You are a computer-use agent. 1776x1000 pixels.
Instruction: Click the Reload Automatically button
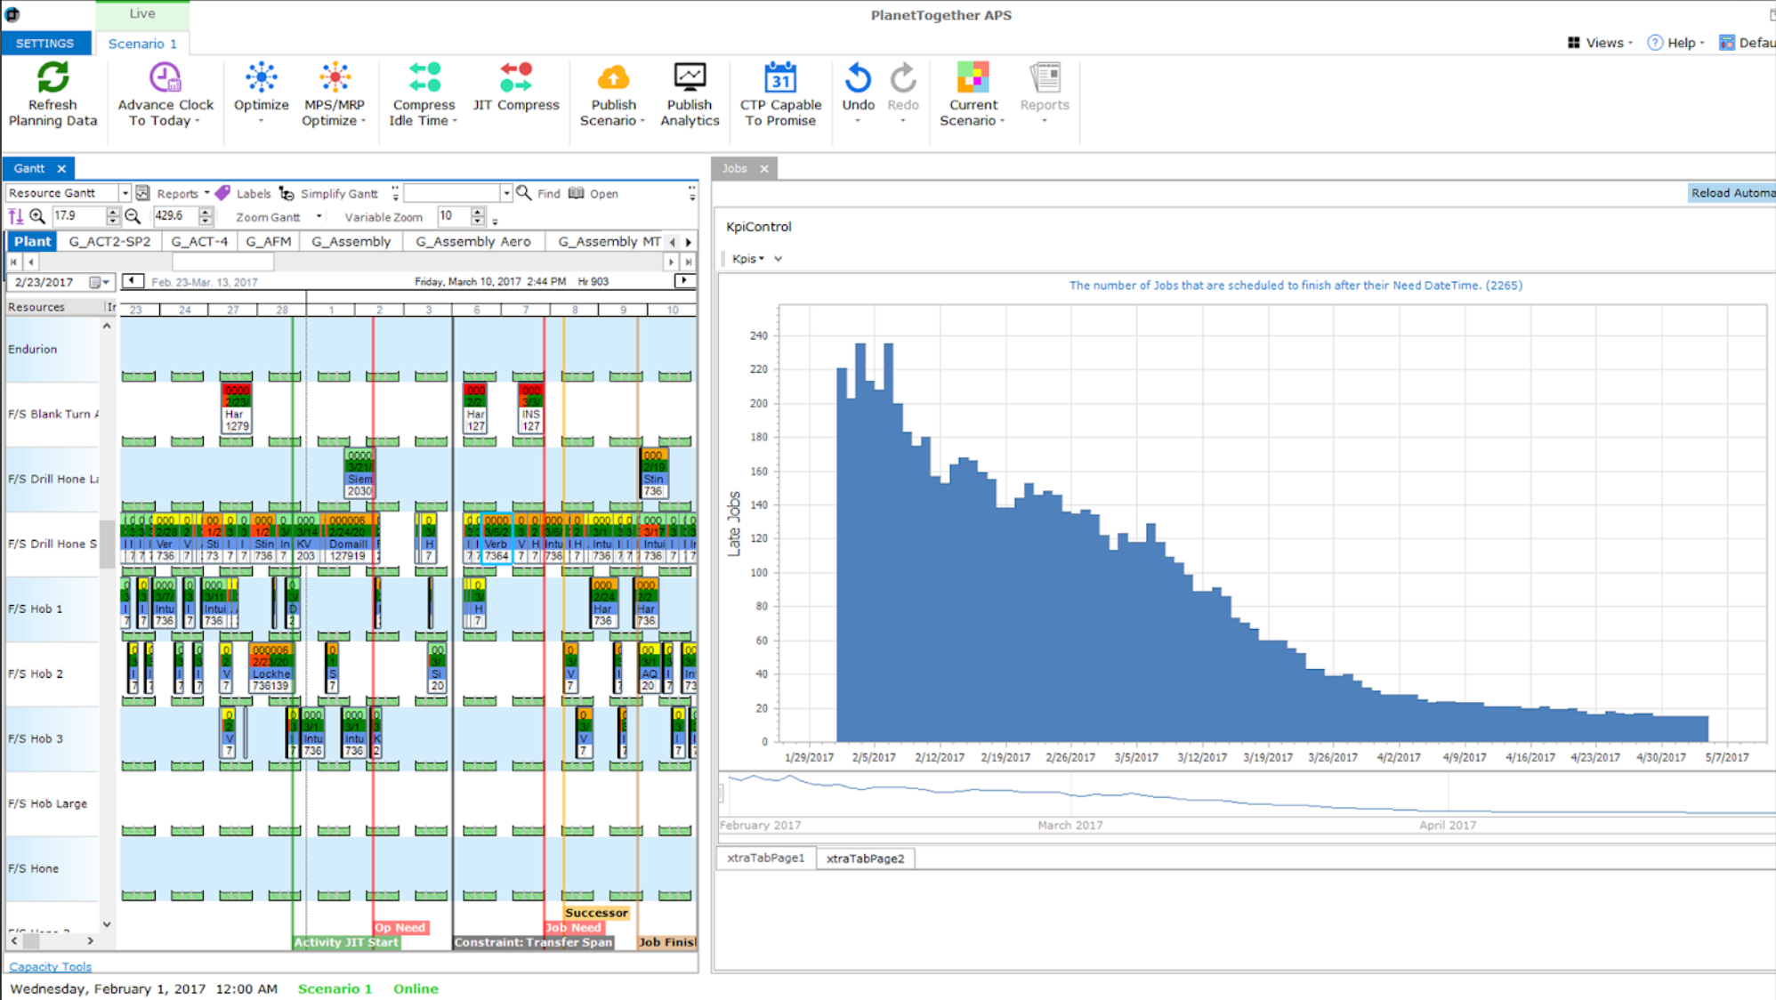point(1731,192)
